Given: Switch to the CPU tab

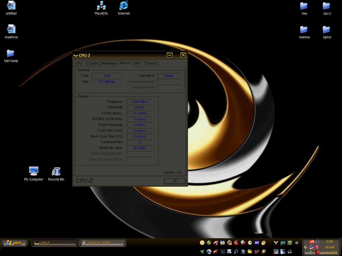Looking at the screenshot, I should tap(79, 63).
